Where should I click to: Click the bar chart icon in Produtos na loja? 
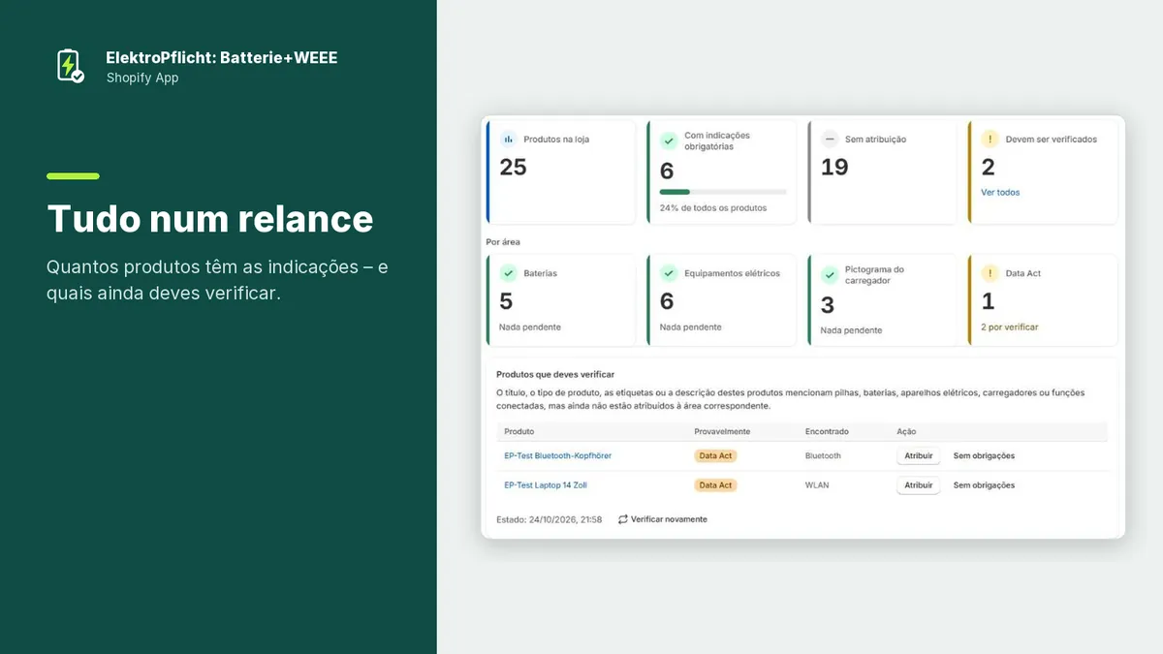point(508,140)
